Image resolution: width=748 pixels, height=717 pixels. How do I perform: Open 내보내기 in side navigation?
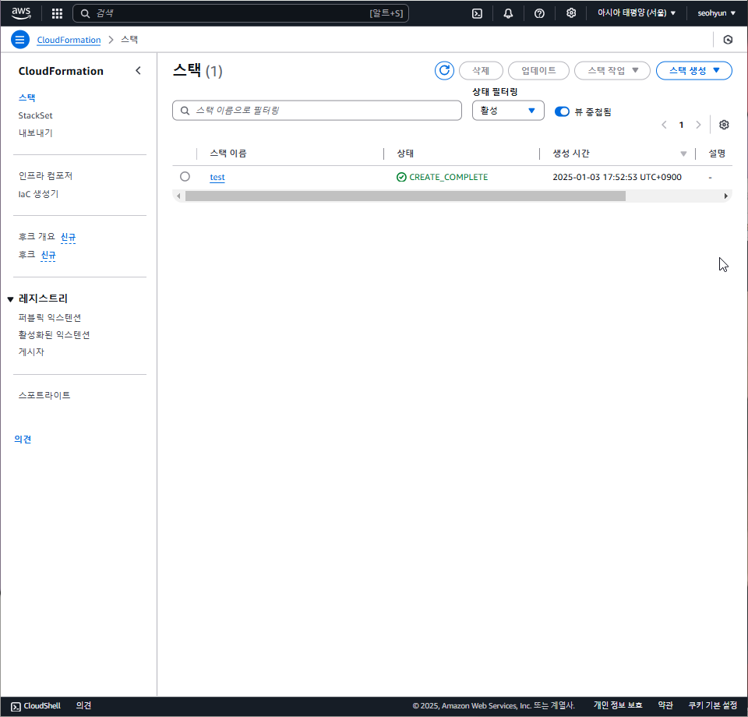[35, 132]
